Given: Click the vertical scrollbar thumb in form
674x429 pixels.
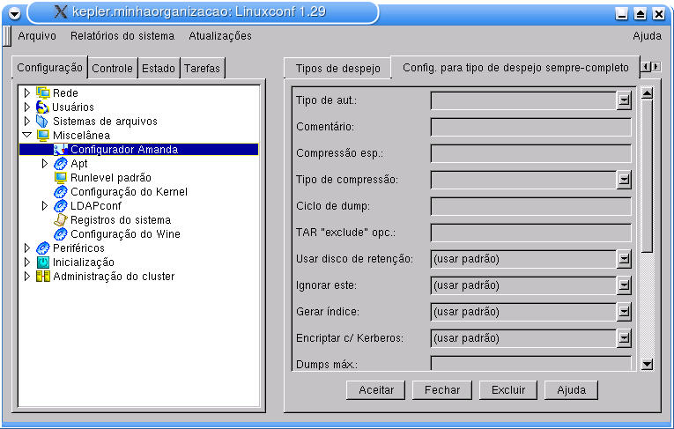Looking at the screenshot, I should [x=647, y=176].
